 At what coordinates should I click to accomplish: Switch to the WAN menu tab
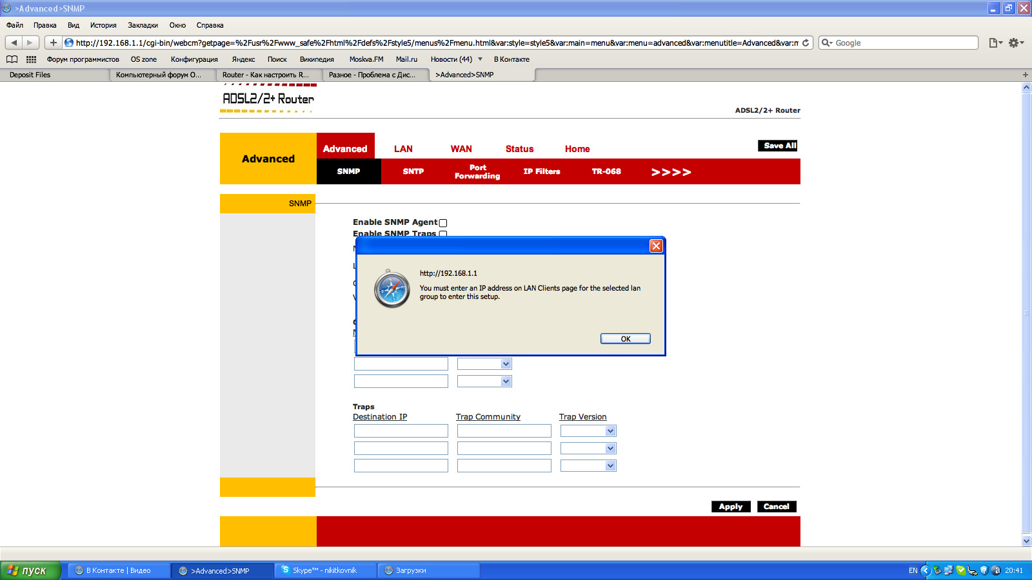pos(461,149)
